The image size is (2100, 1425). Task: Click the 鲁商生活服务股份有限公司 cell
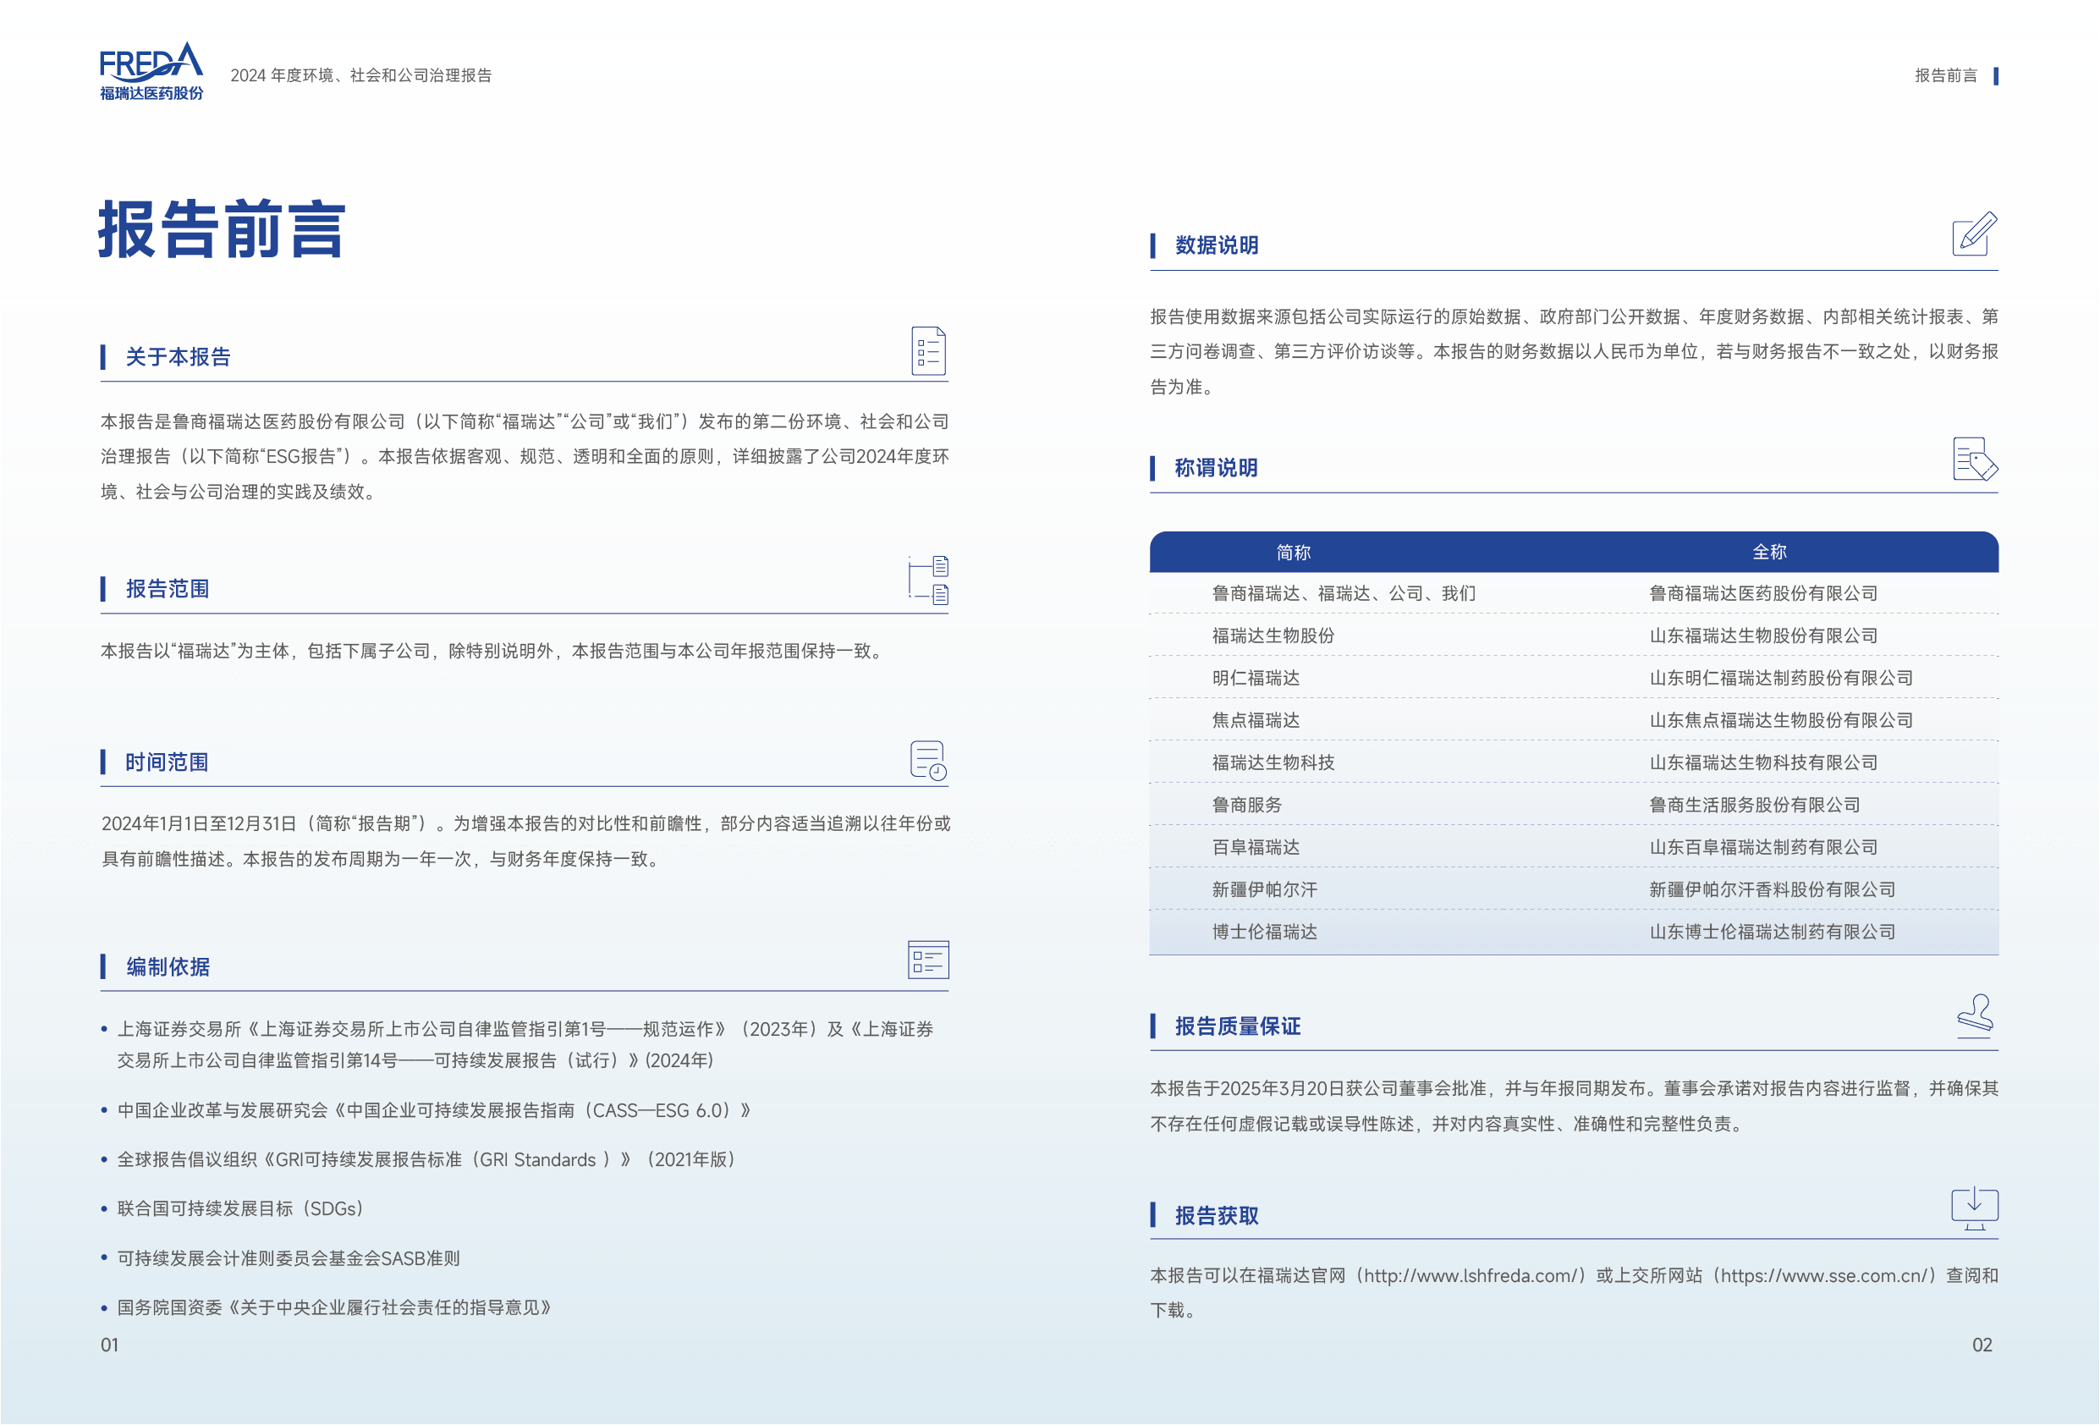click(1754, 805)
